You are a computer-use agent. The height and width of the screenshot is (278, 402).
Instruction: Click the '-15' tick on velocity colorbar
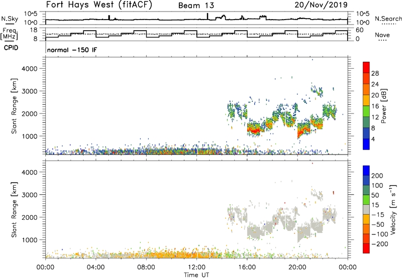click(378, 215)
